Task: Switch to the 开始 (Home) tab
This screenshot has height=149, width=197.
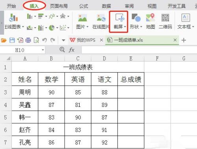Action: point(11,6)
